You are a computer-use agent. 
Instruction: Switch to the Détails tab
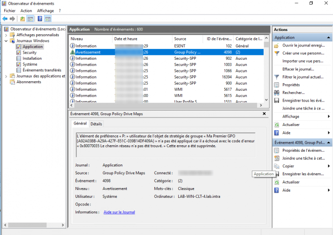[96, 124]
